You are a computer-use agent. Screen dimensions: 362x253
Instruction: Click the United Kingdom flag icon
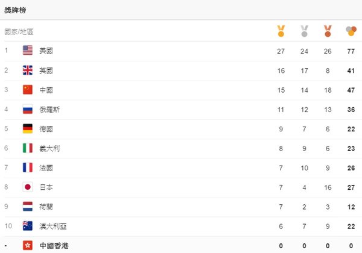click(x=28, y=70)
